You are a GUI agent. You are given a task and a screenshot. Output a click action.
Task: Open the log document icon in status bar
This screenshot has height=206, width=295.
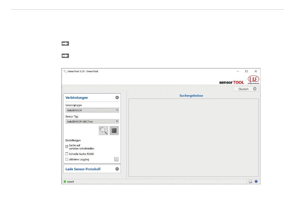pos(250,182)
